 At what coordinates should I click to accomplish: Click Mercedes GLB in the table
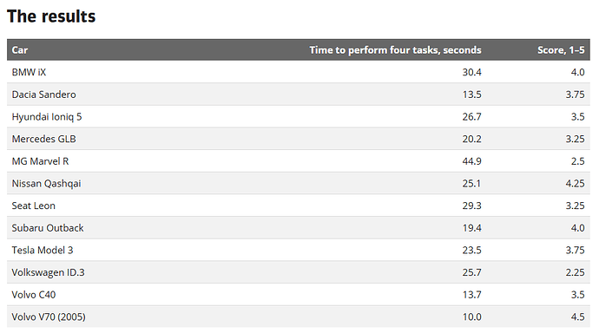43,139
